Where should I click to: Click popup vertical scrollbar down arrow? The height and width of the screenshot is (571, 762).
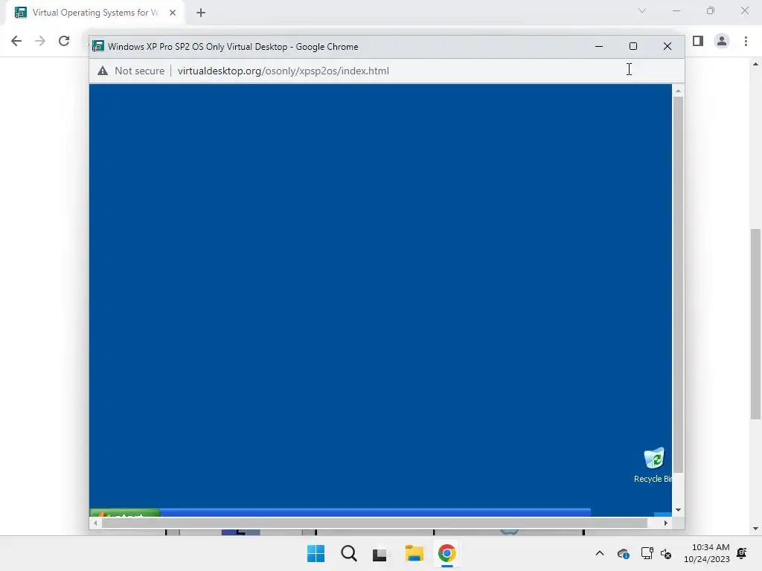click(678, 510)
